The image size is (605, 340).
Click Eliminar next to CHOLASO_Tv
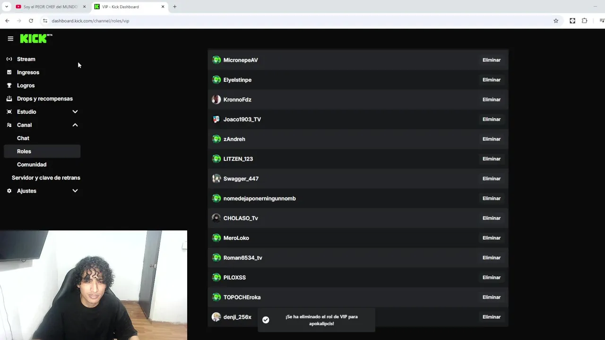491,218
